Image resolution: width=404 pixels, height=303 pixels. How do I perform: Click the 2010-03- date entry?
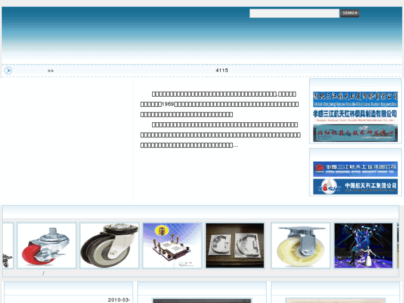(119, 300)
